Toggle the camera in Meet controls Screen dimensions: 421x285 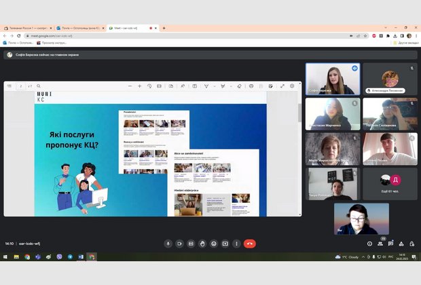click(x=179, y=244)
